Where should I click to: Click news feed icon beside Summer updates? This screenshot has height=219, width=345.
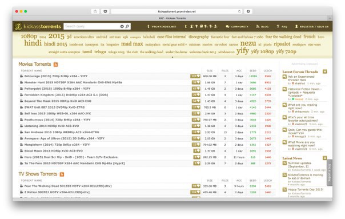[x=284, y=164]
